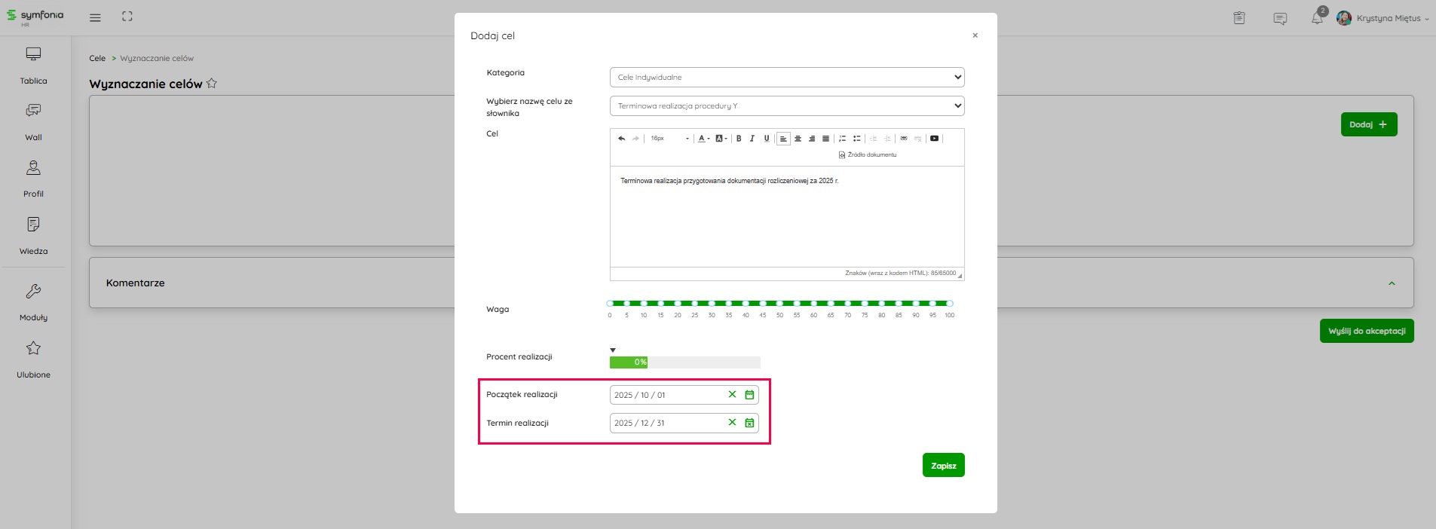Set the Waga slider to 50

[x=779, y=304]
